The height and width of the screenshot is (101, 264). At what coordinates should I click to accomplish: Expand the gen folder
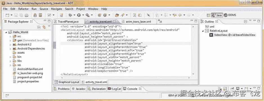click(x=10, y=41)
